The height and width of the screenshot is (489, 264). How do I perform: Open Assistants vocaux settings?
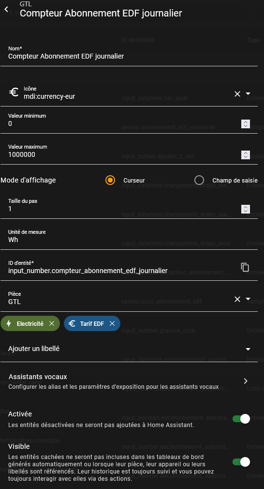click(129, 382)
